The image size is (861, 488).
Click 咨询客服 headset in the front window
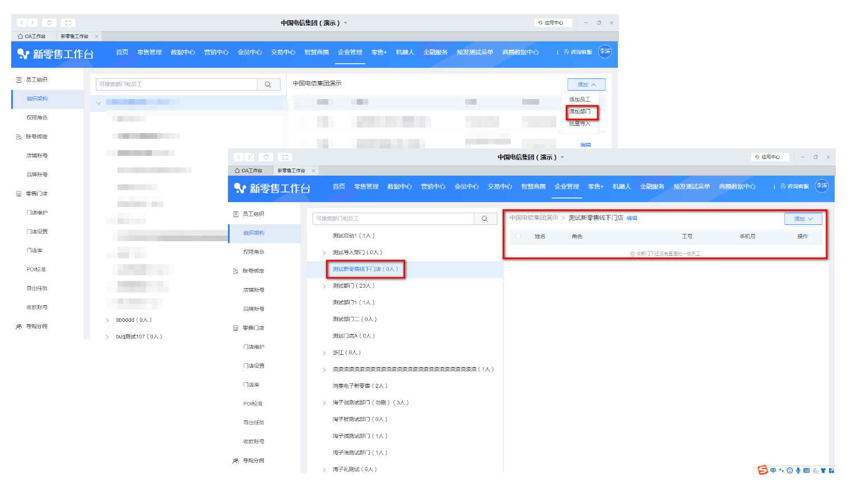794,186
